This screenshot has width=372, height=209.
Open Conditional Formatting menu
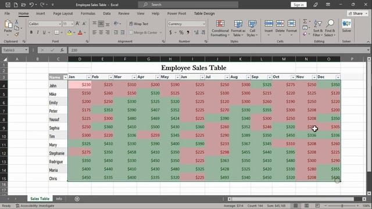(x=220, y=28)
